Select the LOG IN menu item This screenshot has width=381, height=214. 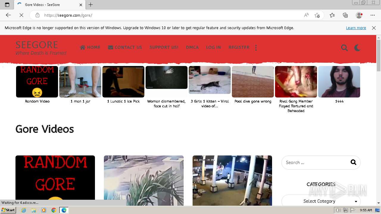click(x=213, y=47)
